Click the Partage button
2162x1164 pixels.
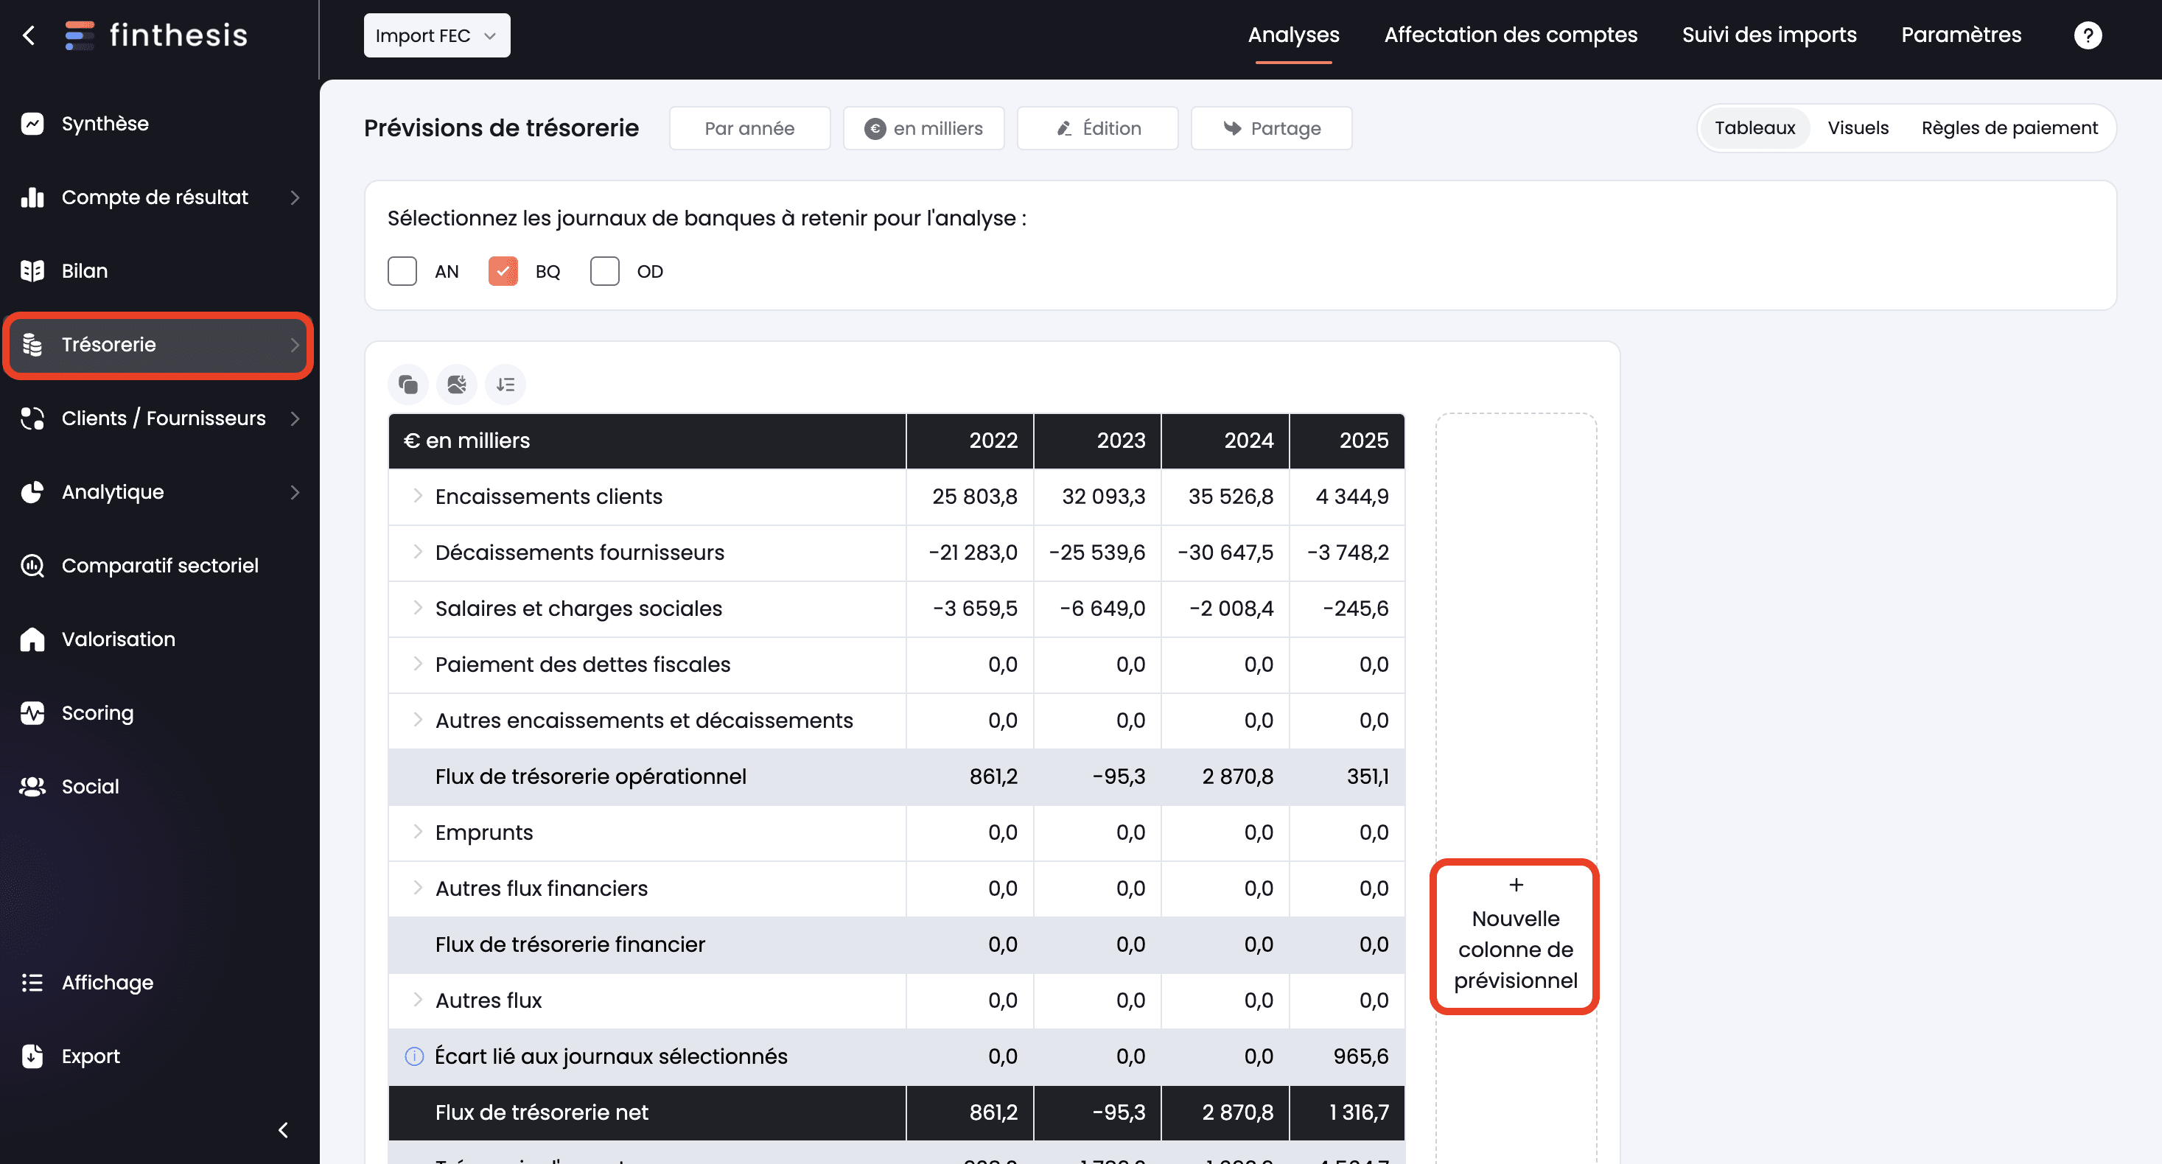[1272, 128]
